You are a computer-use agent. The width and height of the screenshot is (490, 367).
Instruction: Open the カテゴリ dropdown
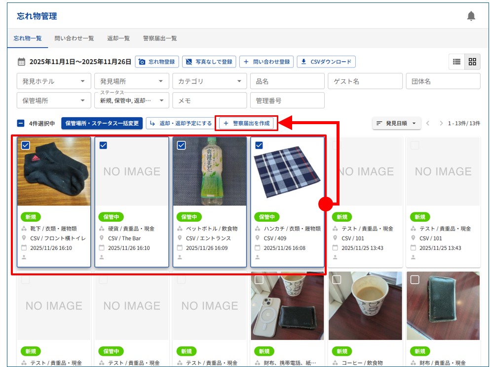pos(210,81)
